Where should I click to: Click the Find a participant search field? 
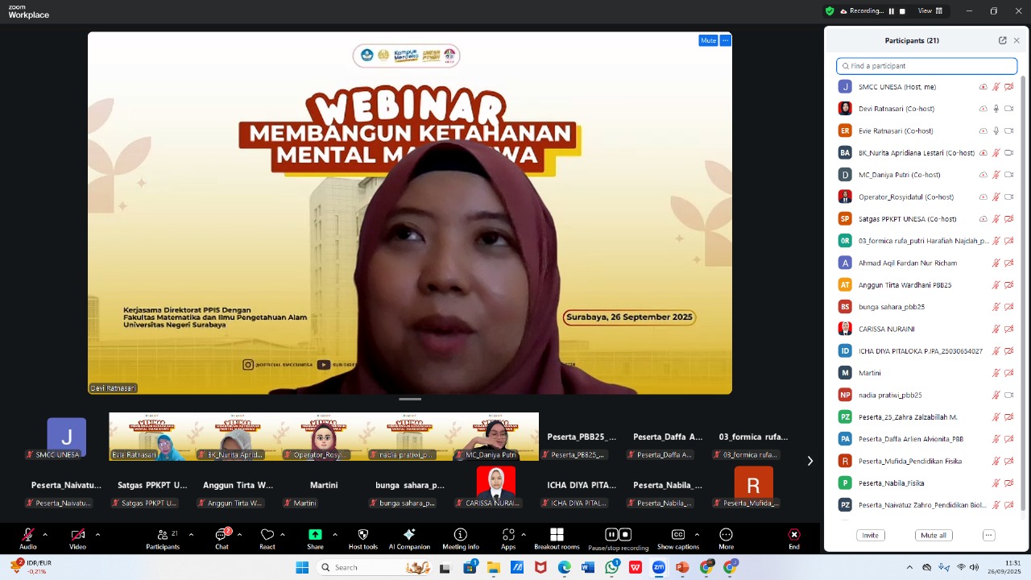click(926, 66)
